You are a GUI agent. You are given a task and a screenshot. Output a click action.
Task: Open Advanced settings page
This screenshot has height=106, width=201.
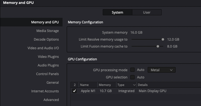click(51, 100)
